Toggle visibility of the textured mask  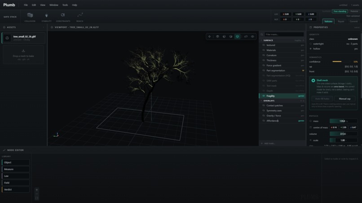tap(264, 45)
